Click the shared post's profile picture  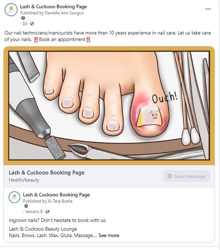pos(14,197)
